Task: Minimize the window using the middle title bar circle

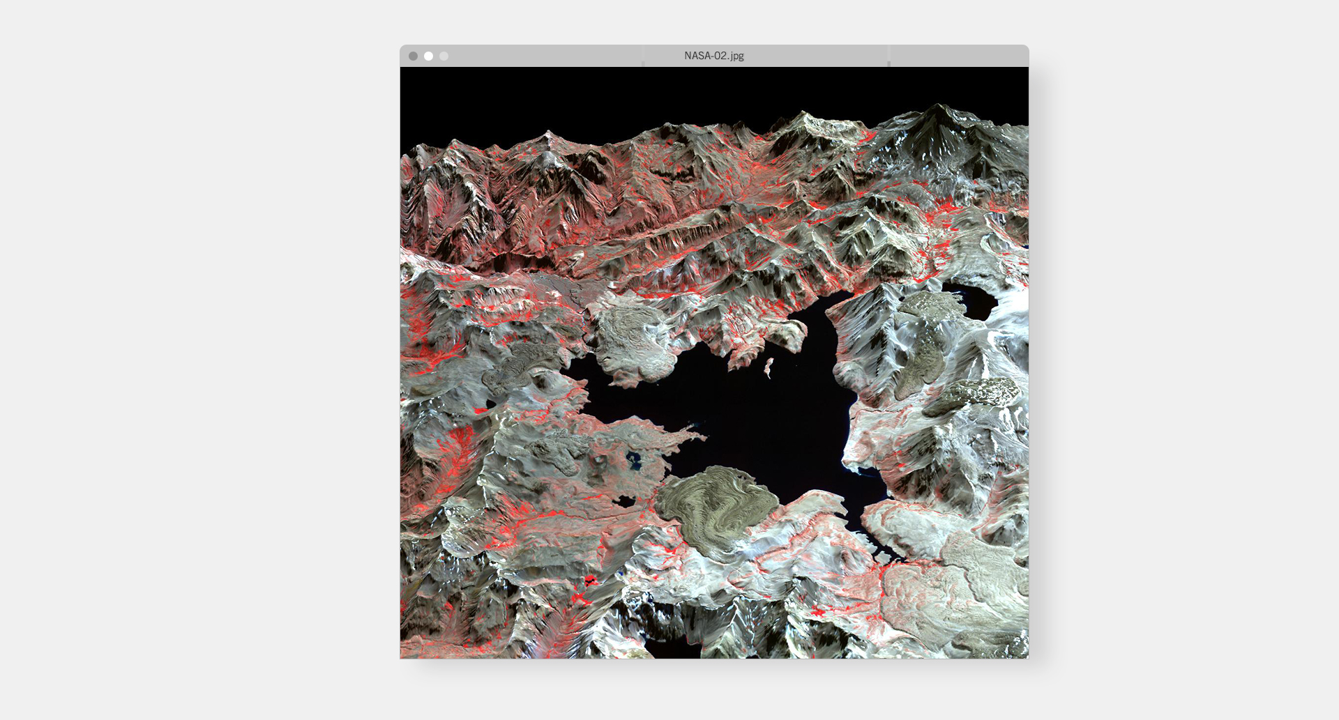Action: coord(428,56)
